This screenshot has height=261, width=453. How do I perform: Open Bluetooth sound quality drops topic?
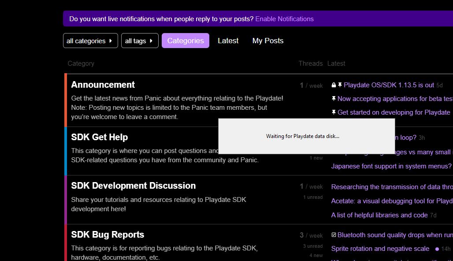[395, 235]
